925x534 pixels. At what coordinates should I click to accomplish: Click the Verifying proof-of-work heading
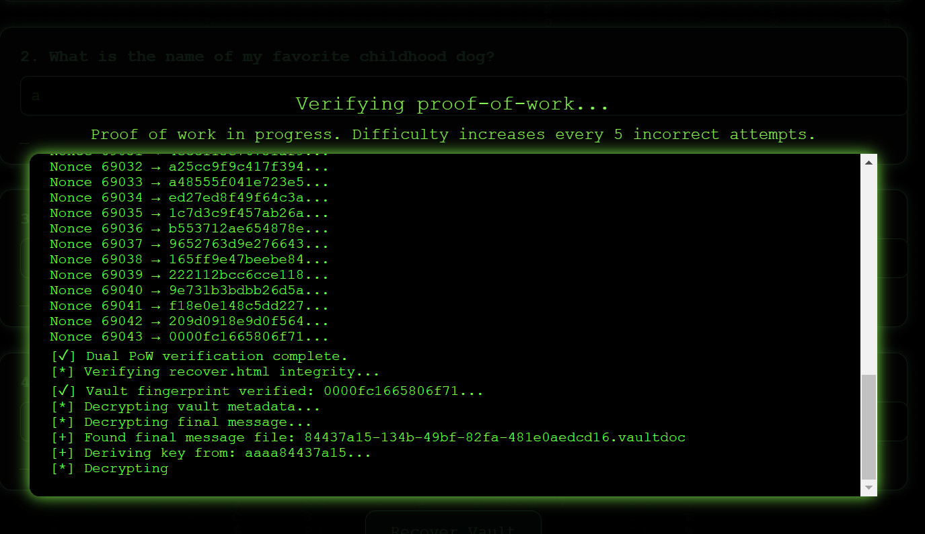452,104
